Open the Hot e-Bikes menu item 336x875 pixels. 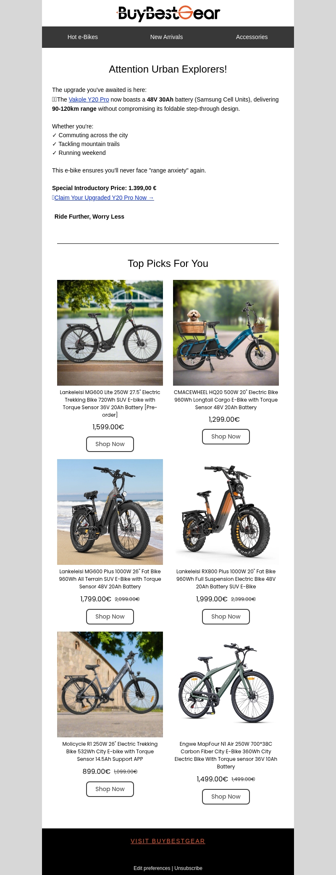(x=83, y=37)
